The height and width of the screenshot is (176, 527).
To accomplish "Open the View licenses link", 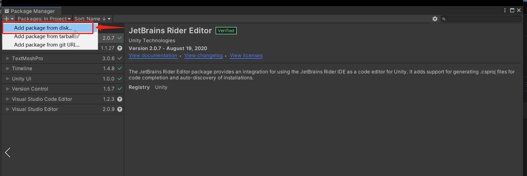I will pos(246,56).
